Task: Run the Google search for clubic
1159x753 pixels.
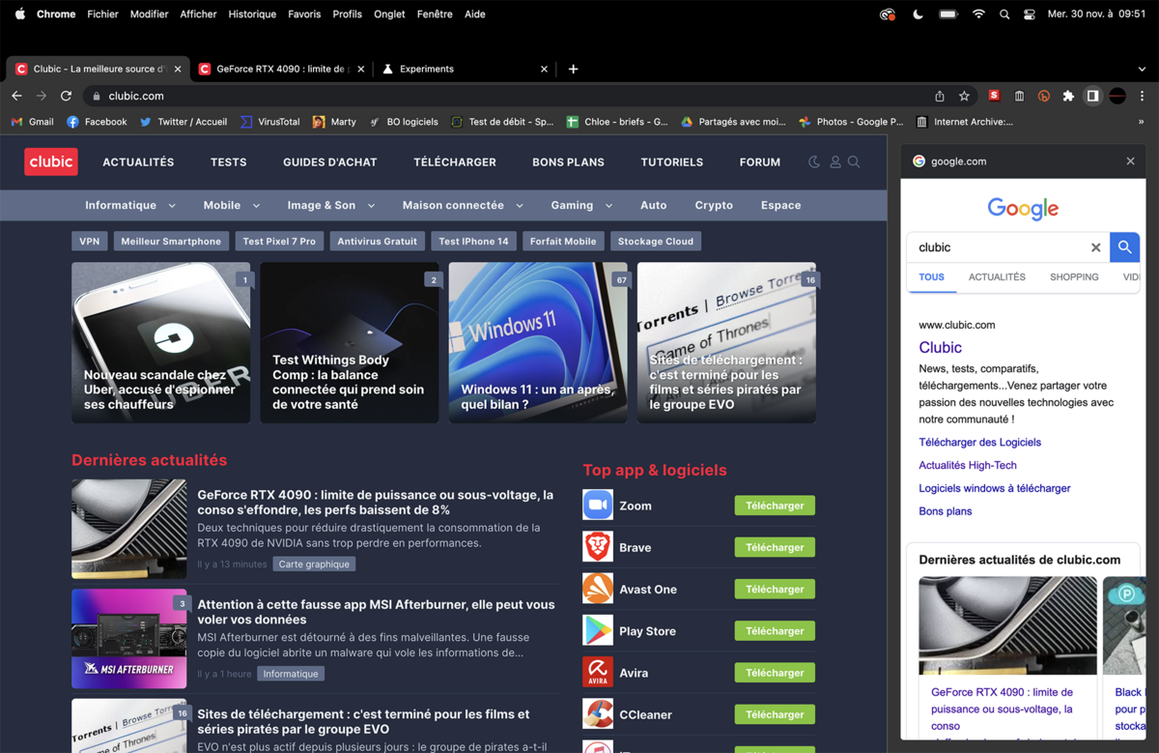Action: click(x=1124, y=247)
